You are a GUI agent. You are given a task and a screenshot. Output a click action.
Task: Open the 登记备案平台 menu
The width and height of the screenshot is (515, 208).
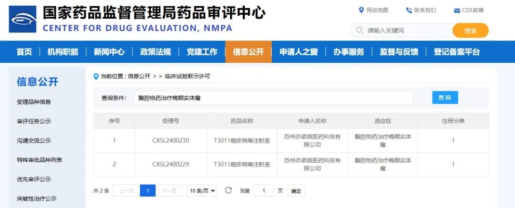pos(456,52)
